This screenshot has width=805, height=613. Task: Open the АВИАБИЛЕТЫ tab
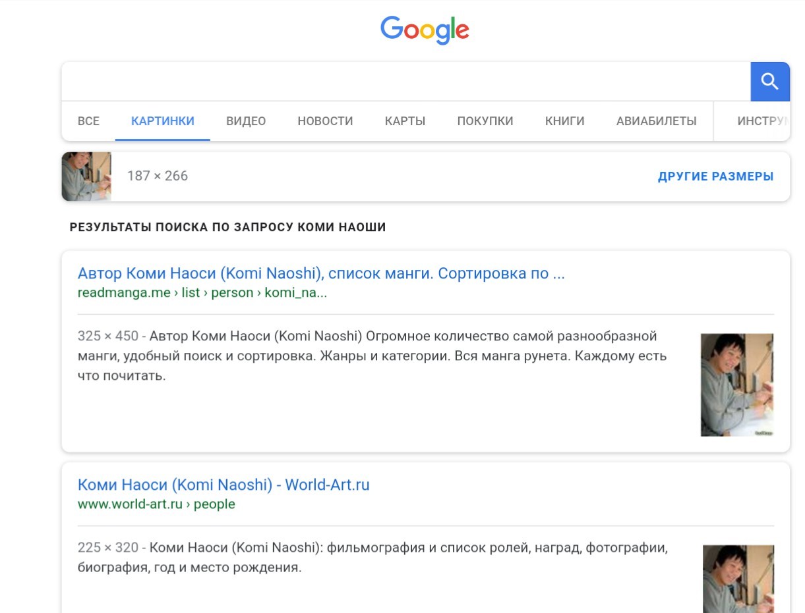pyautogui.click(x=656, y=121)
